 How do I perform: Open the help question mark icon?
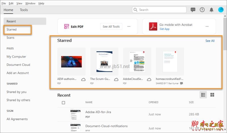click(202, 10)
